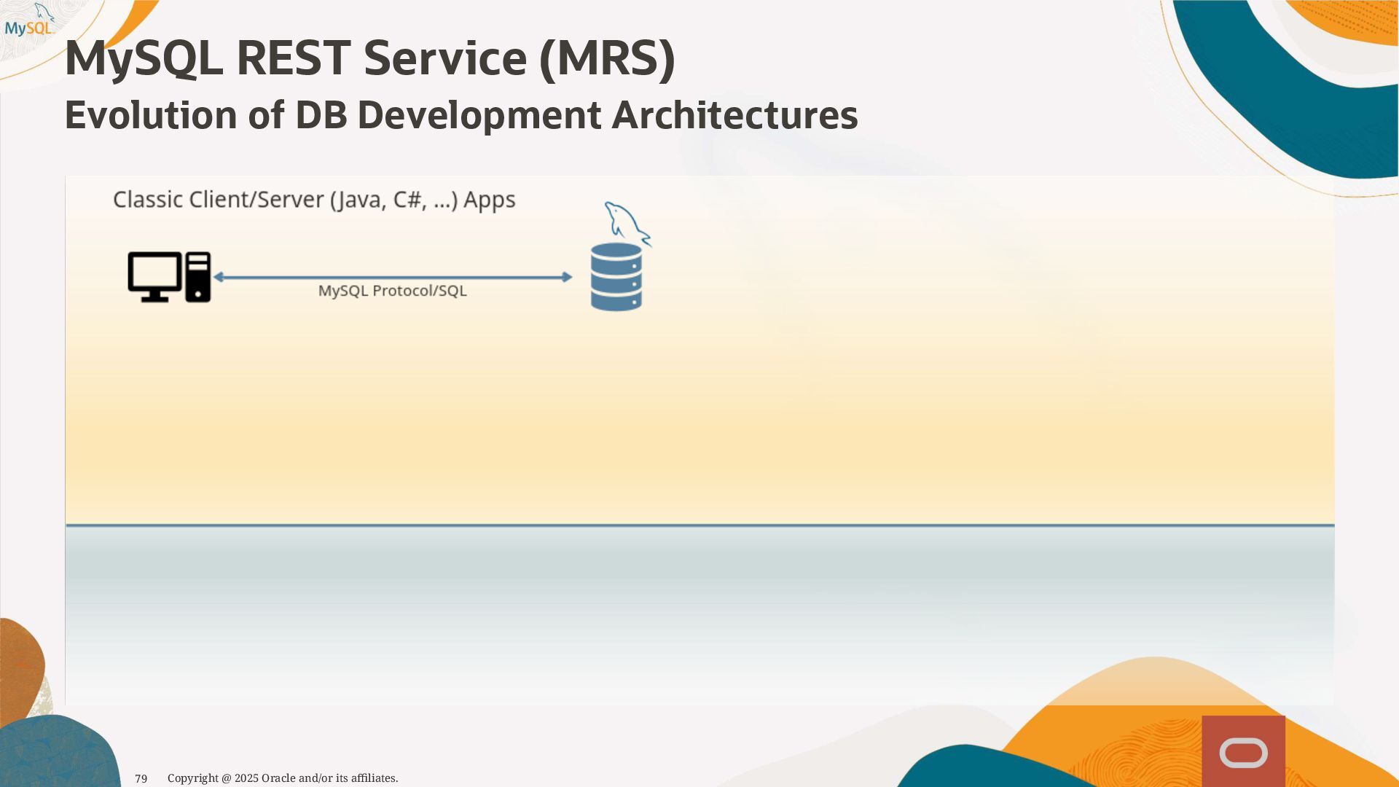The height and width of the screenshot is (787, 1399).
Task: Click the horizontal blue divider line
Action: [699, 525]
